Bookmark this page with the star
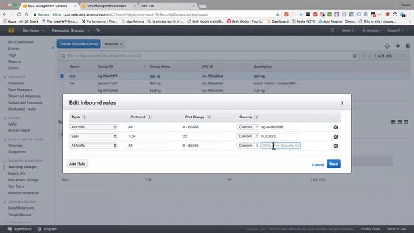414x233 pixels. 278,14
